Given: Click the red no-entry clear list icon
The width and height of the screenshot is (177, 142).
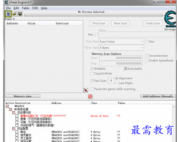Looking at the screenshot, I should pyautogui.click(x=90, y=97).
